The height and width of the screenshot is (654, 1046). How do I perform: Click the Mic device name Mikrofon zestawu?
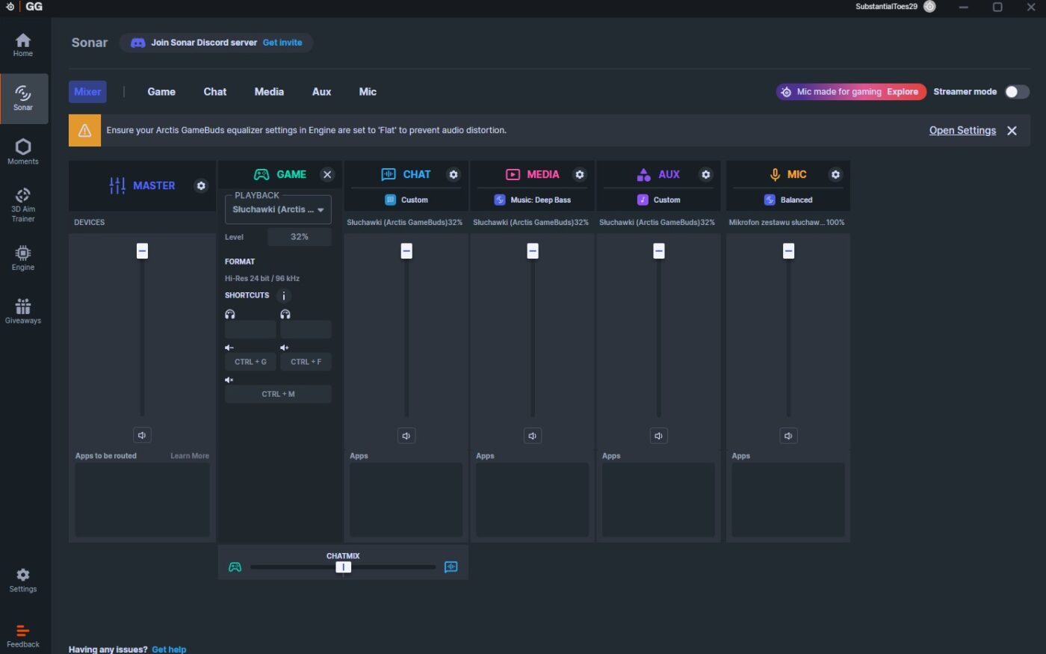pyautogui.click(x=776, y=223)
